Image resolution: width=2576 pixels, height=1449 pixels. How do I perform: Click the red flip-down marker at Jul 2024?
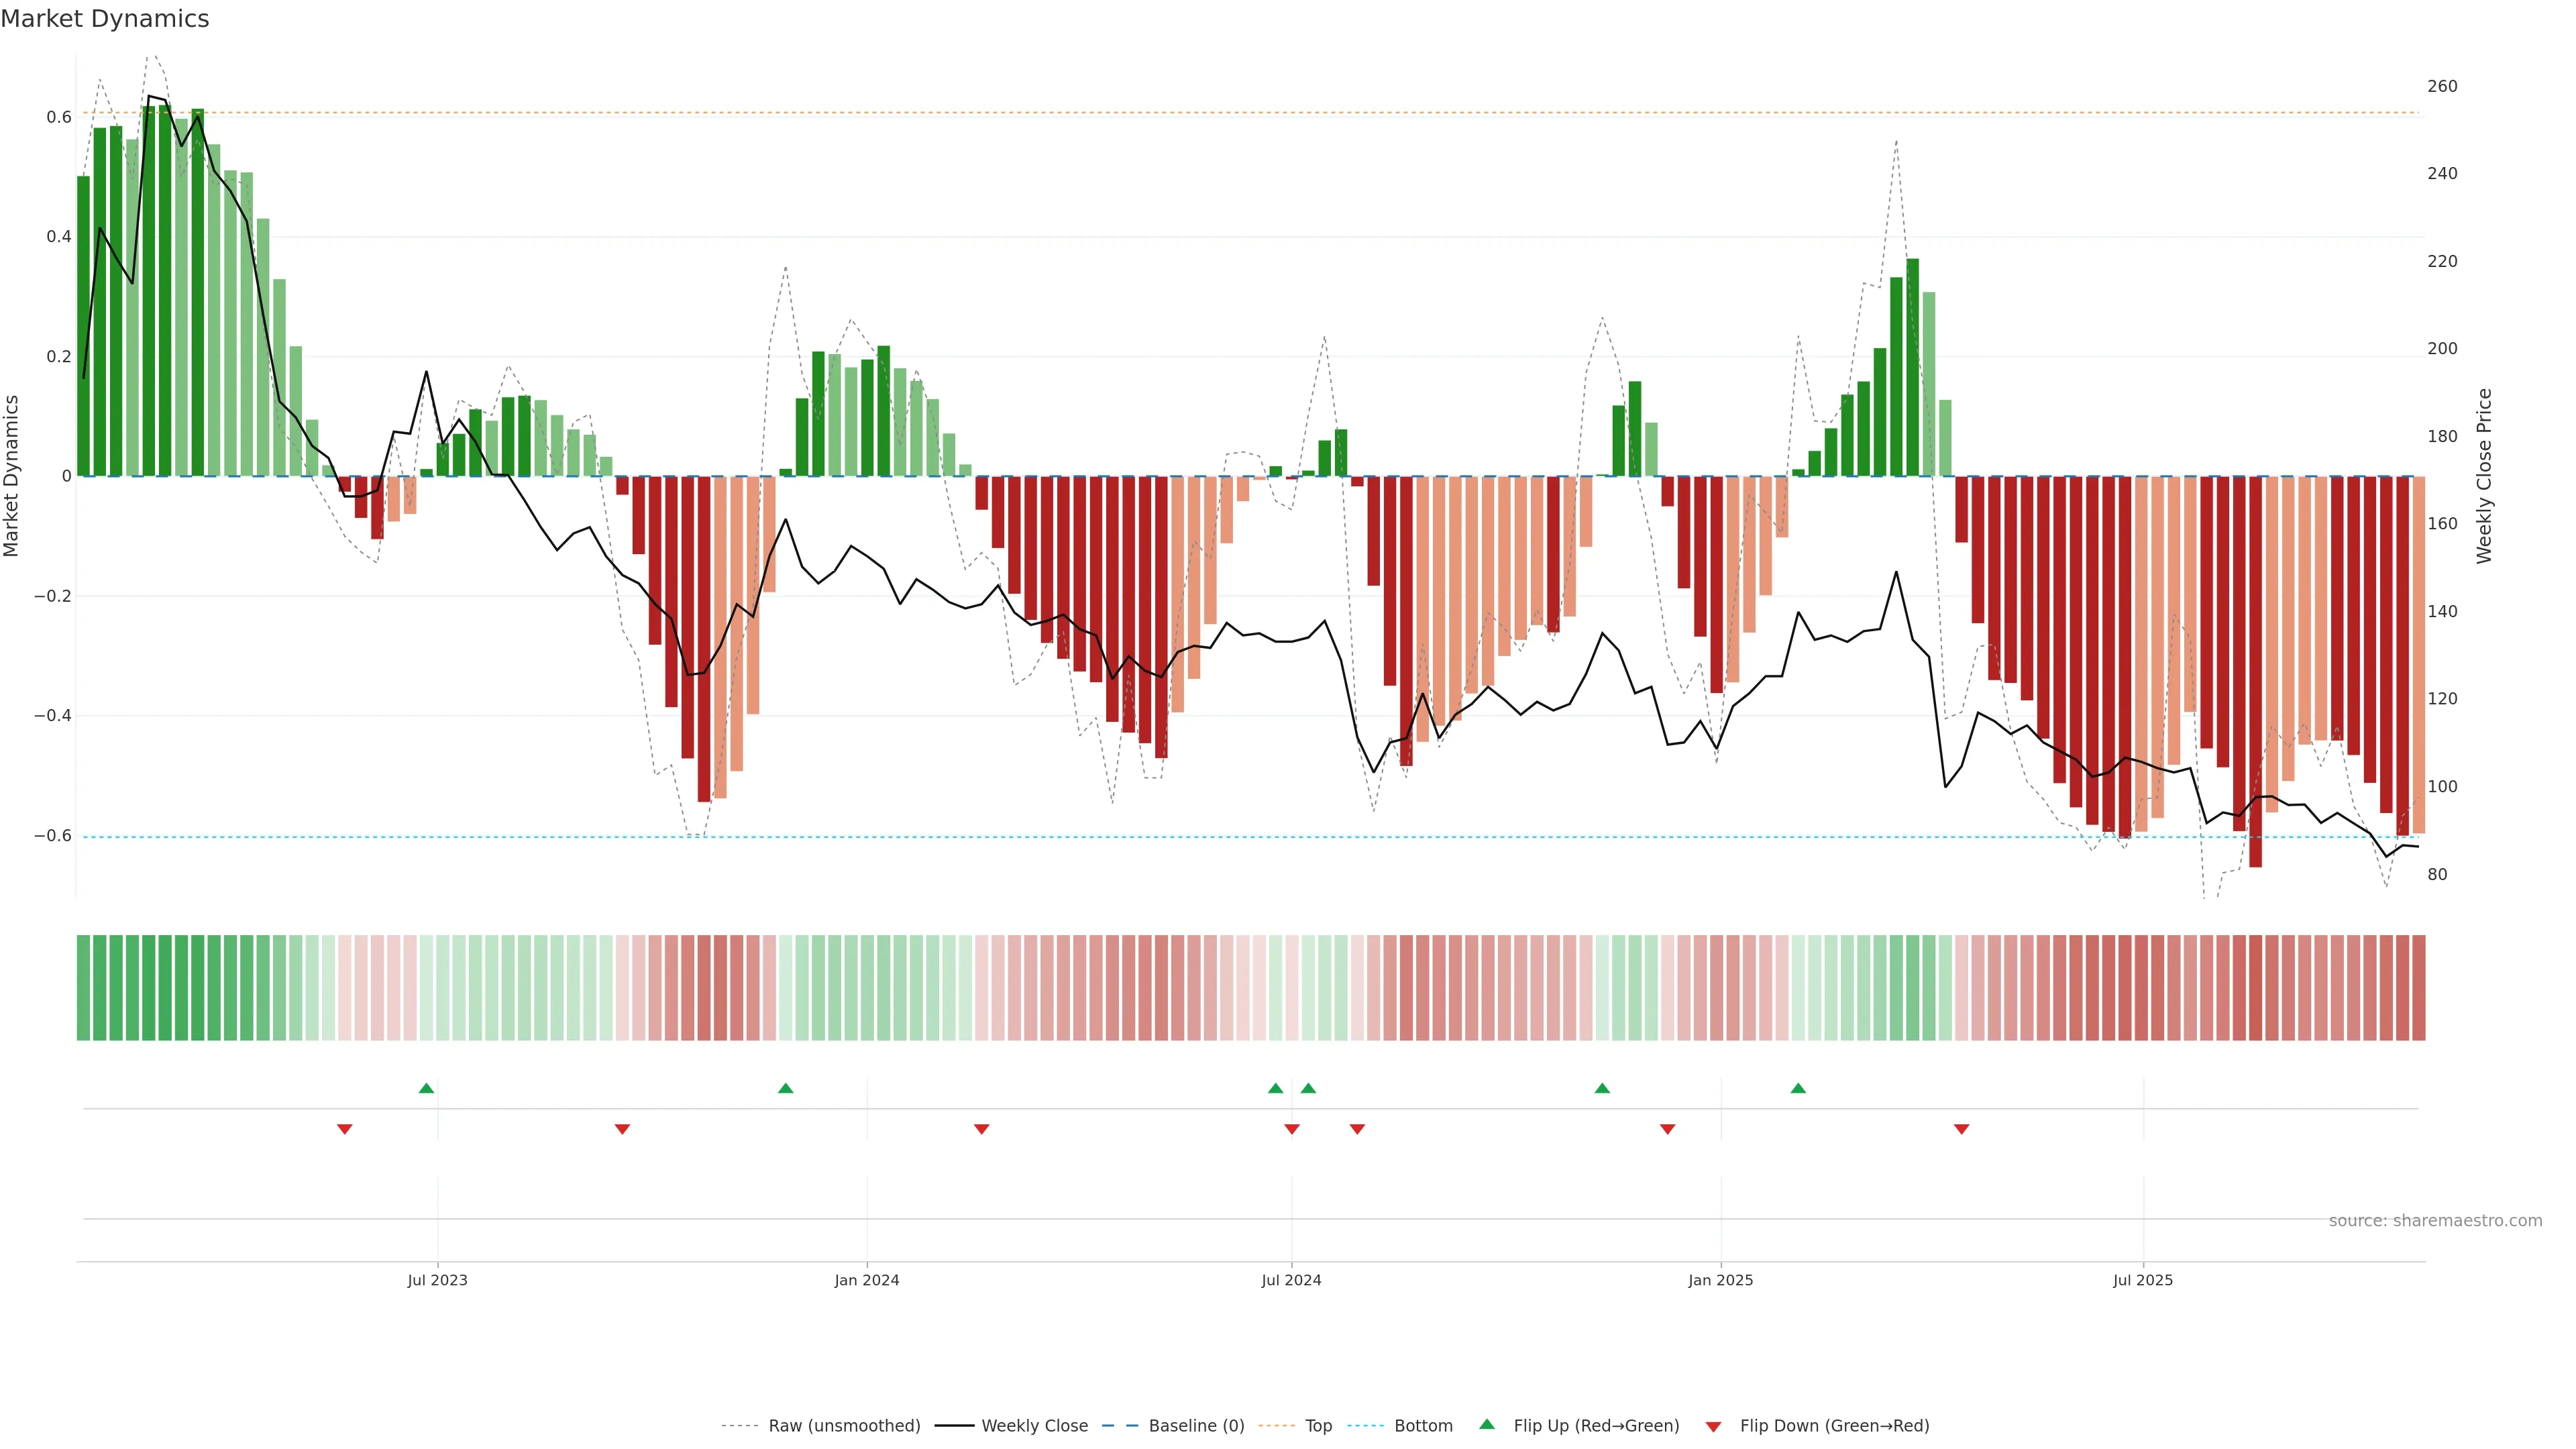pos(1292,1129)
